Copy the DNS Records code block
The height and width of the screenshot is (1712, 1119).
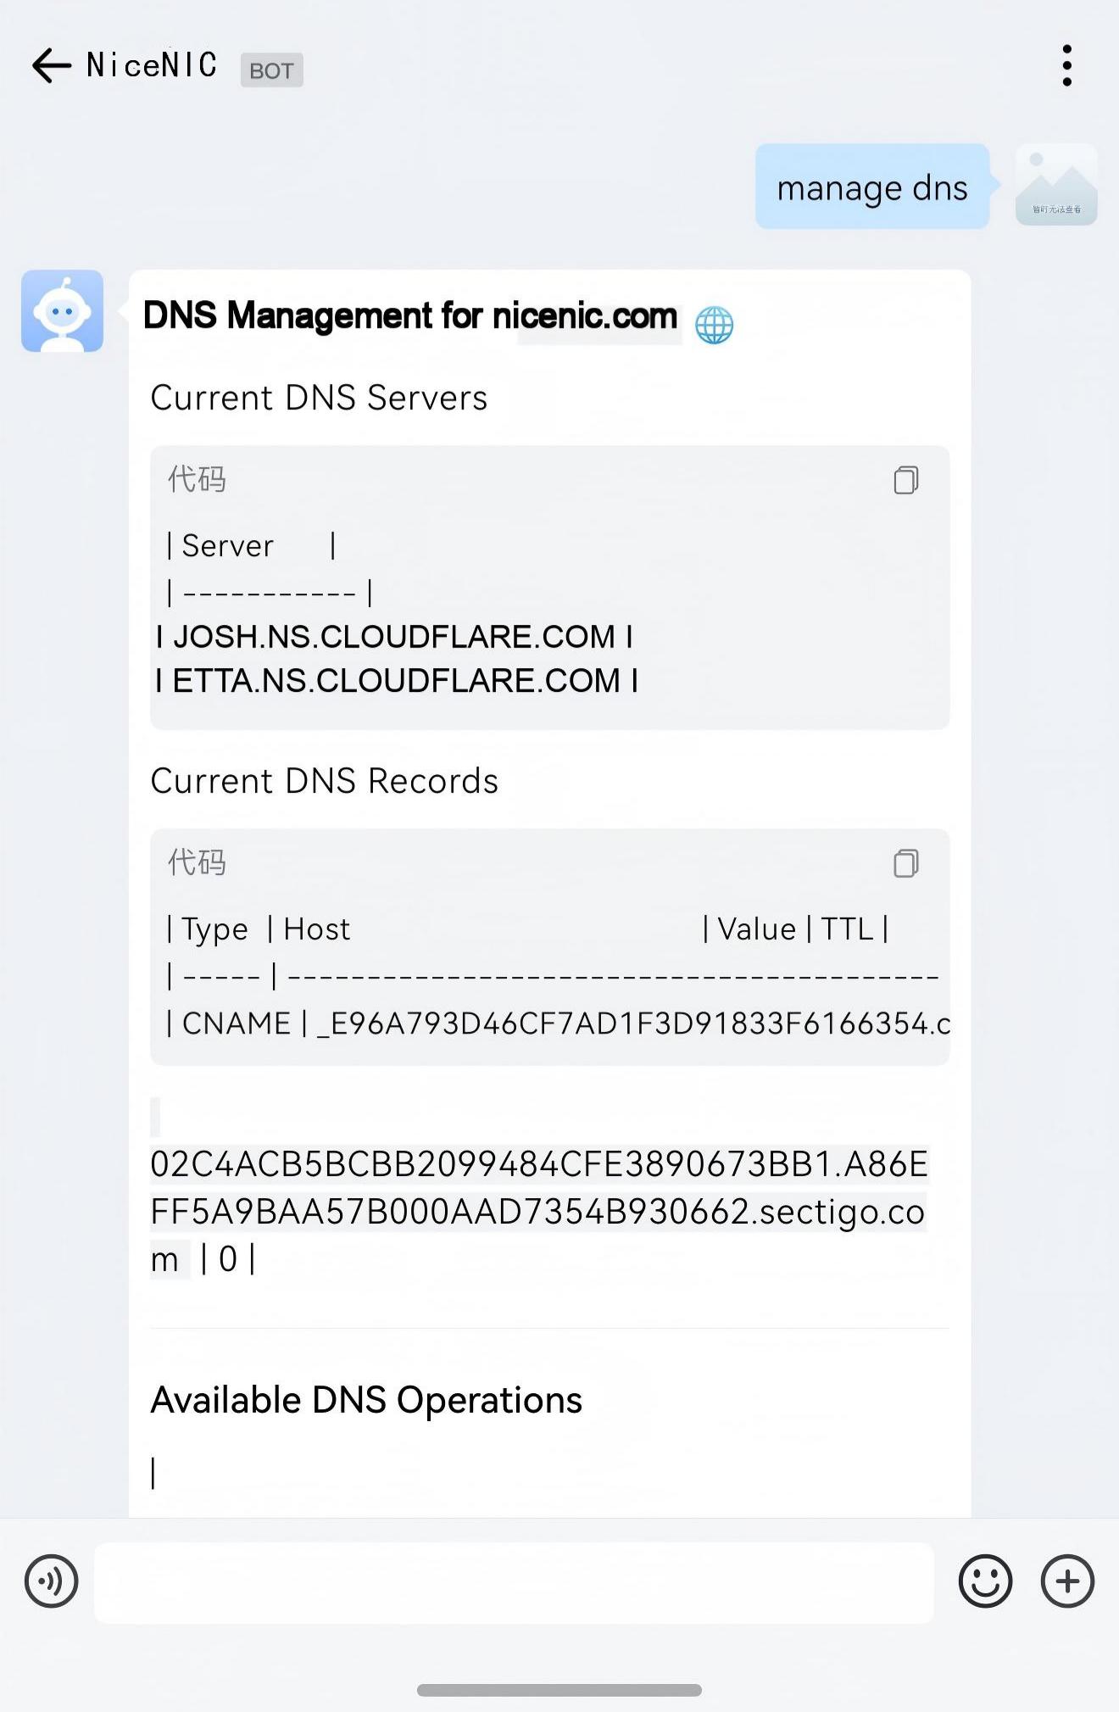click(x=905, y=863)
